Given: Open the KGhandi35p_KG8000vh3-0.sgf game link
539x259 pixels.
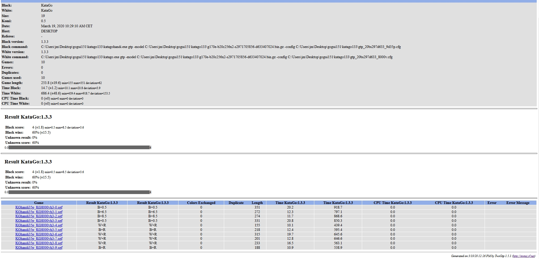Looking at the screenshot, I should 39,207.
